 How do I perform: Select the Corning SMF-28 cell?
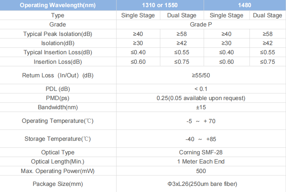(201, 152)
